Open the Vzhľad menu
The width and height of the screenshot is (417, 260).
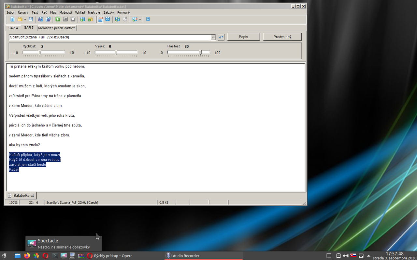pyautogui.click(x=80, y=12)
